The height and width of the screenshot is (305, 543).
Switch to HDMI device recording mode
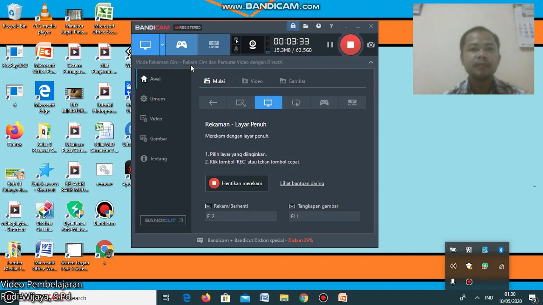coord(214,44)
